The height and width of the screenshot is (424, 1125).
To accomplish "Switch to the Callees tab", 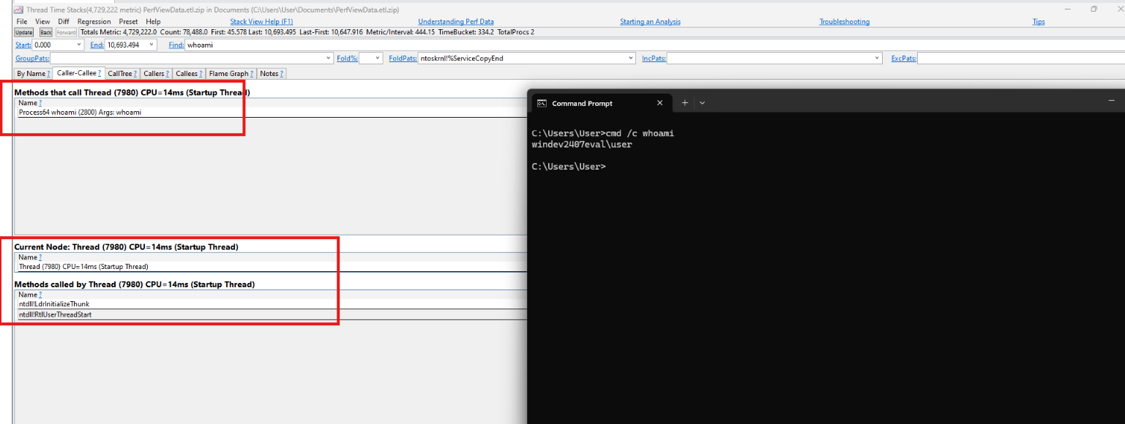I will click(x=190, y=74).
